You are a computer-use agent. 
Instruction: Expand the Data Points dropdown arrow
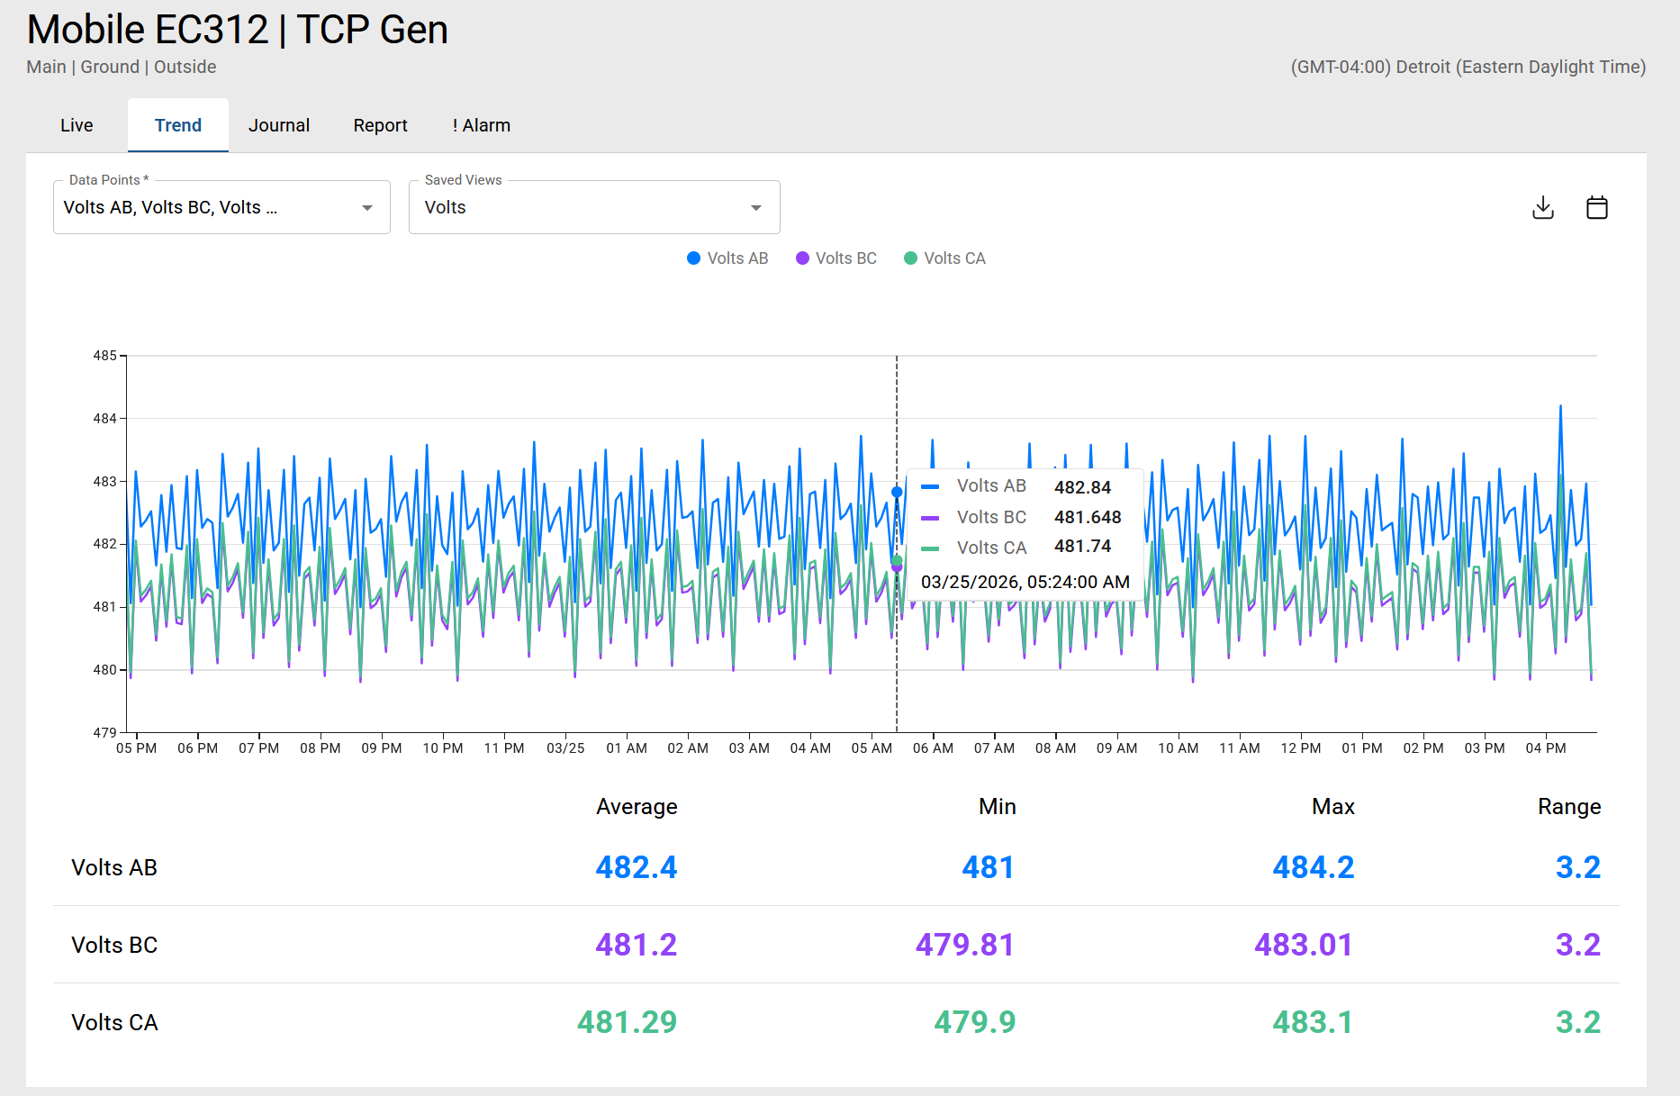pos(367,208)
